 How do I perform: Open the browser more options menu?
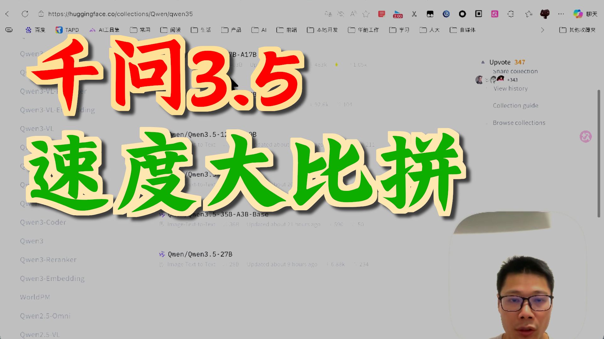click(561, 14)
